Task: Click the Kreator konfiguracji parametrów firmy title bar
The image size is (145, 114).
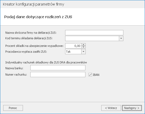Action: click(33, 4)
